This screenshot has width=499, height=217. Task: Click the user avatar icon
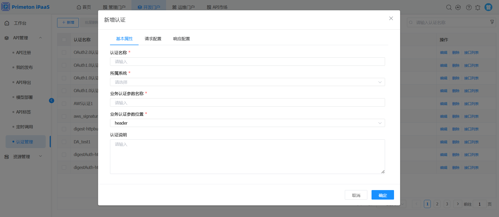pyautogui.click(x=488, y=7)
